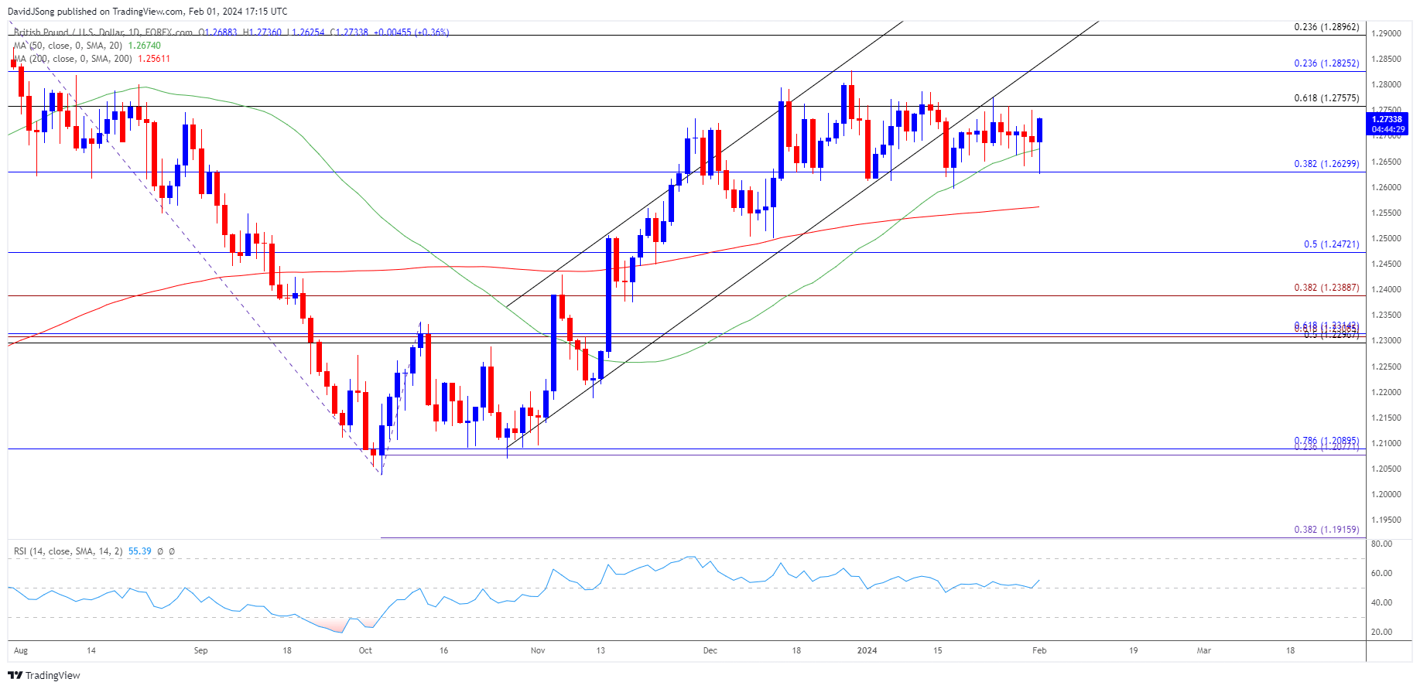Select the MA (200, close, 0, SMA, 200) legend
The image size is (1420, 689).
[73, 59]
